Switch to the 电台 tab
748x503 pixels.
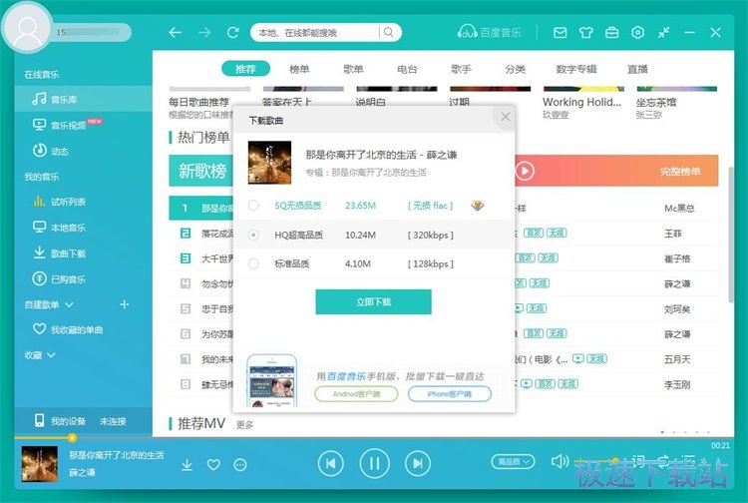tap(407, 69)
